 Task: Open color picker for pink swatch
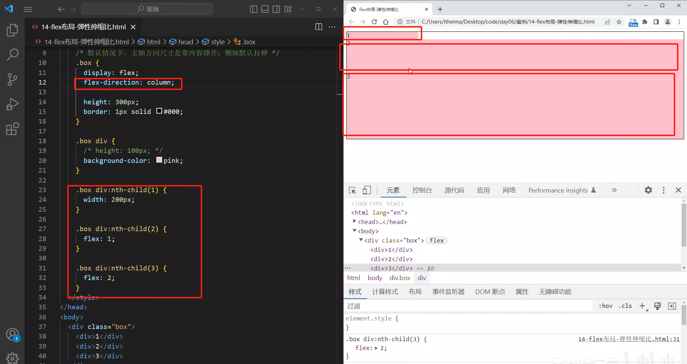click(159, 160)
